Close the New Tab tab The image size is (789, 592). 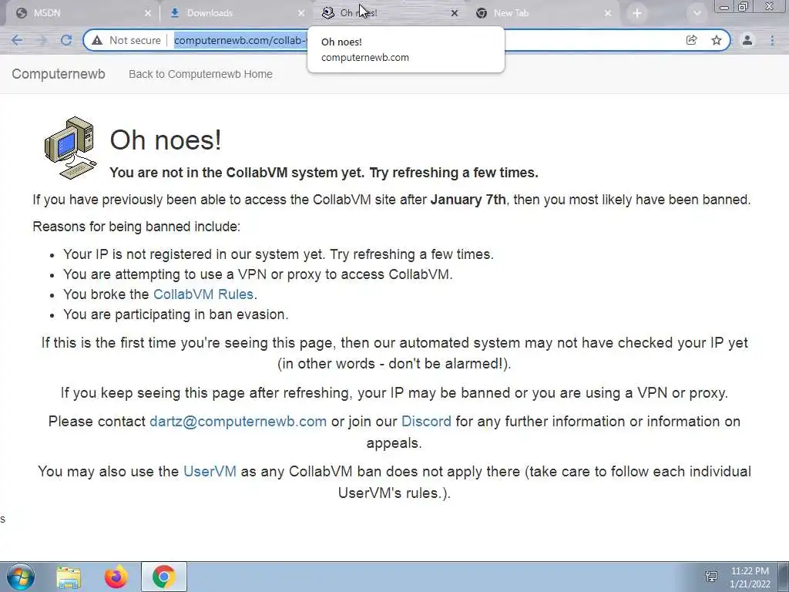tap(608, 13)
